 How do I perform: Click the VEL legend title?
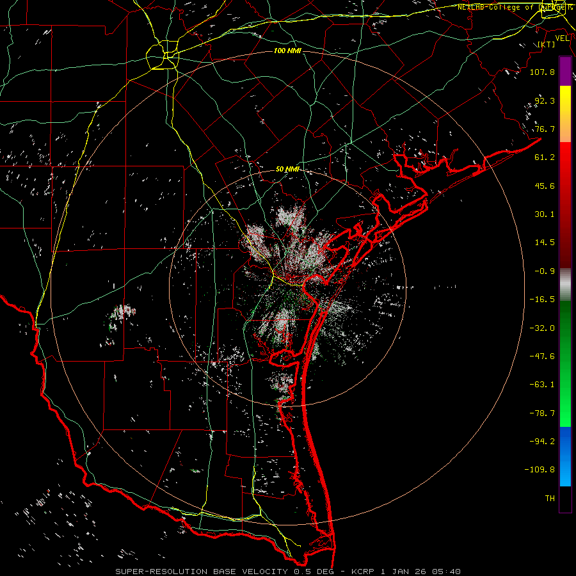[562, 38]
